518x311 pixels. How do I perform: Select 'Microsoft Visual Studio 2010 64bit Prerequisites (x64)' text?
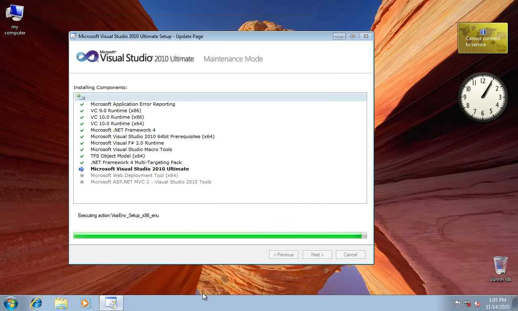[153, 136]
